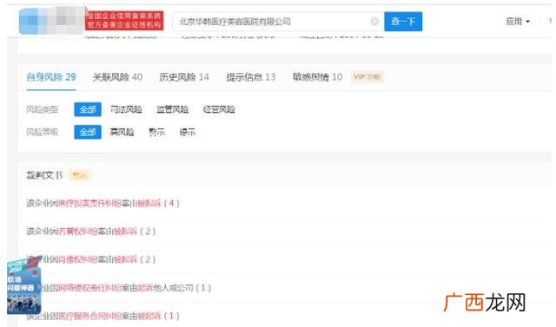Screen dimensions: 556x327
Task: Click the 风险等级 label
Action: [x=43, y=132]
